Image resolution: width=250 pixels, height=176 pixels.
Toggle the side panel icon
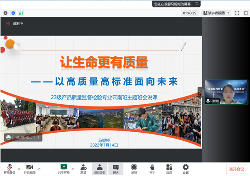point(246,13)
